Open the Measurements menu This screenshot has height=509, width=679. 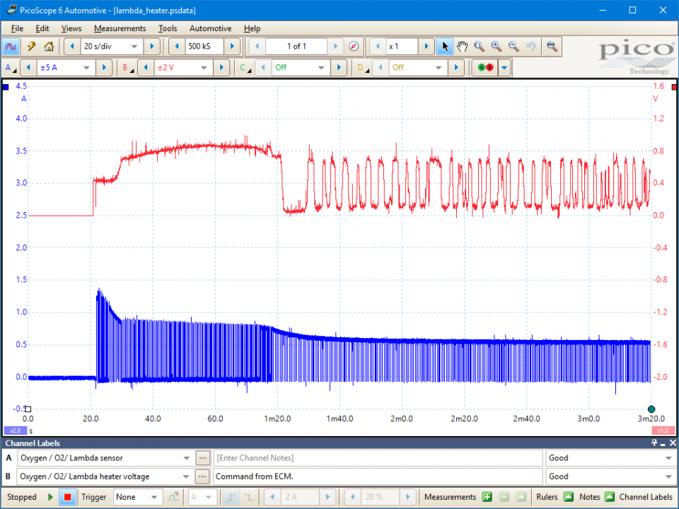click(x=120, y=28)
